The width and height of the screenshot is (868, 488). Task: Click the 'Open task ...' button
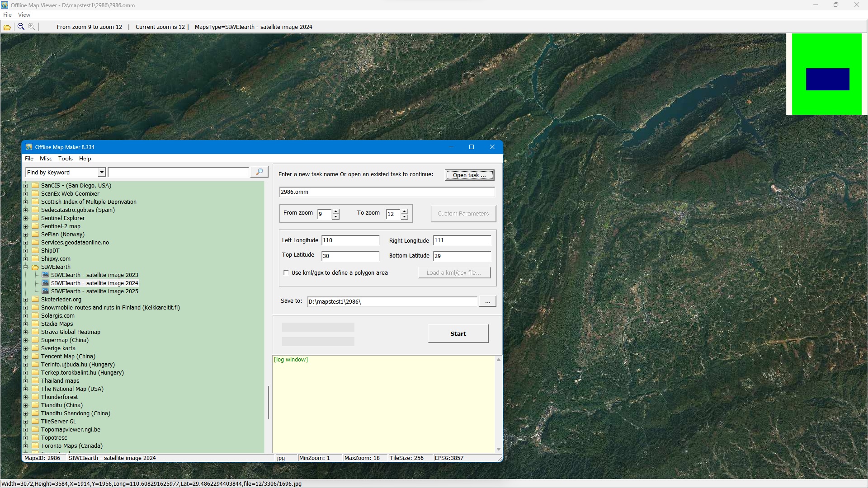[x=469, y=175]
